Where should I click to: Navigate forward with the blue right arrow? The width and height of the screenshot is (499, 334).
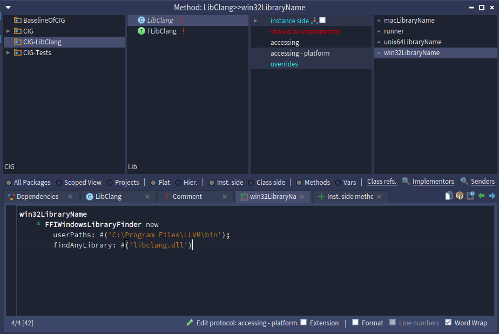click(492, 196)
